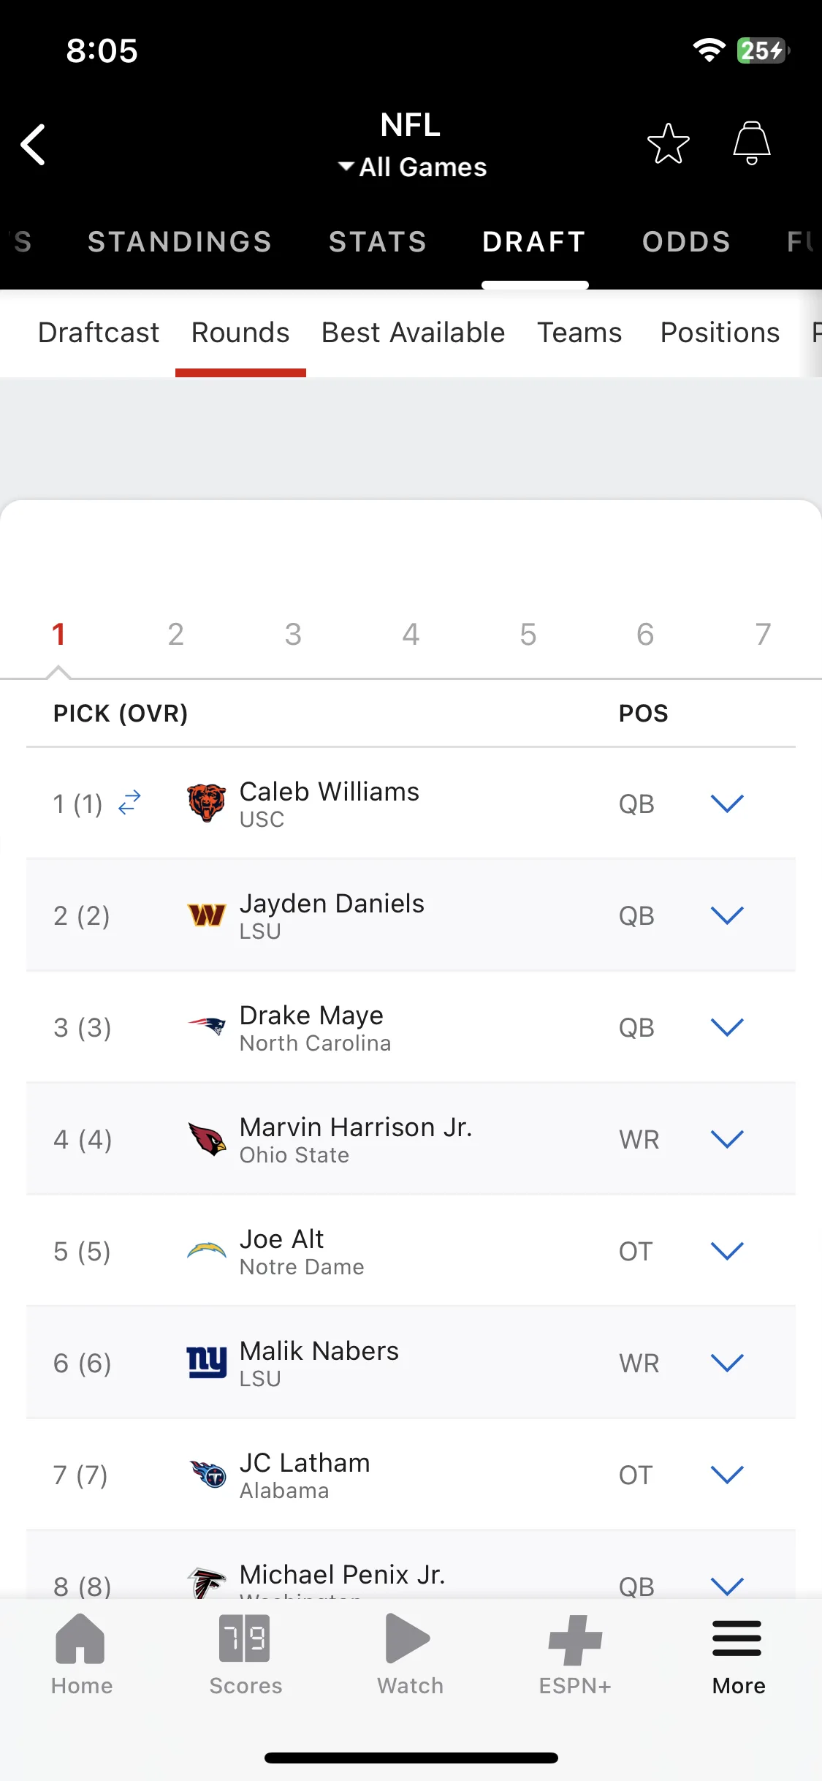Select round 2 of the draft
Image resolution: width=822 pixels, height=1781 pixels.
coord(175,634)
